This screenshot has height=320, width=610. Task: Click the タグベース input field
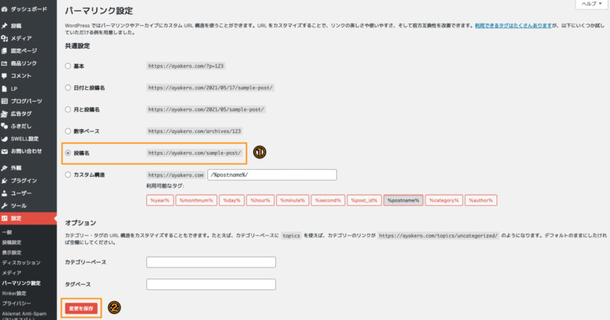(x=211, y=284)
